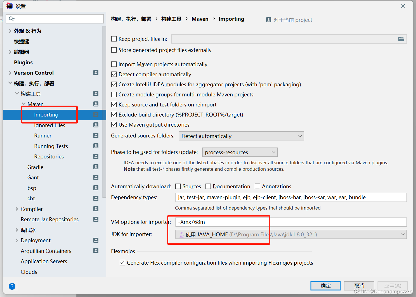Toggle Create IntelliJ IDEA modules for aggregator projects
The image size is (416, 297).
tap(114, 84)
